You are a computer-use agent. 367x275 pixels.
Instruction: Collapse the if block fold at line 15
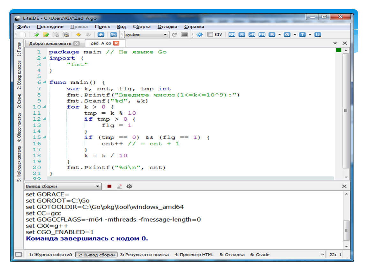click(44, 137)
